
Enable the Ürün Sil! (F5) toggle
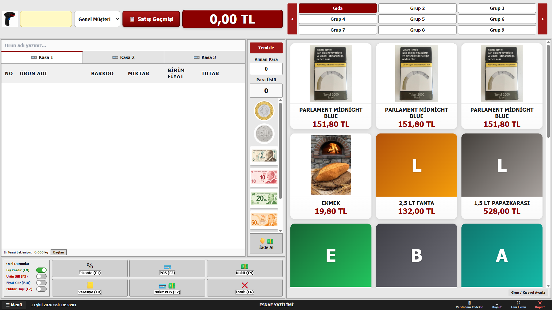(41, 276)
